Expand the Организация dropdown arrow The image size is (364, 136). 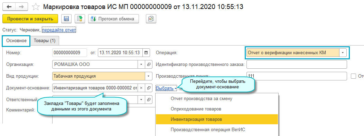[x=141, y=65]
